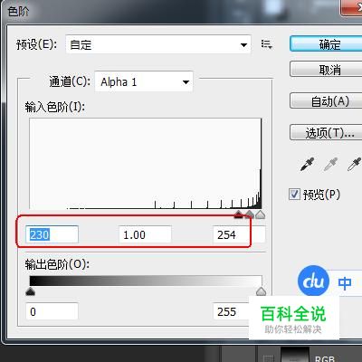Click the 确定 OK button

pyautogui.click(x=326, y=44)
